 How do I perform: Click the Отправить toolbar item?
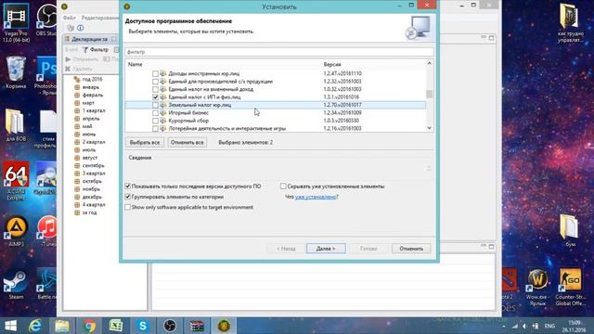[x=82, y=59]
